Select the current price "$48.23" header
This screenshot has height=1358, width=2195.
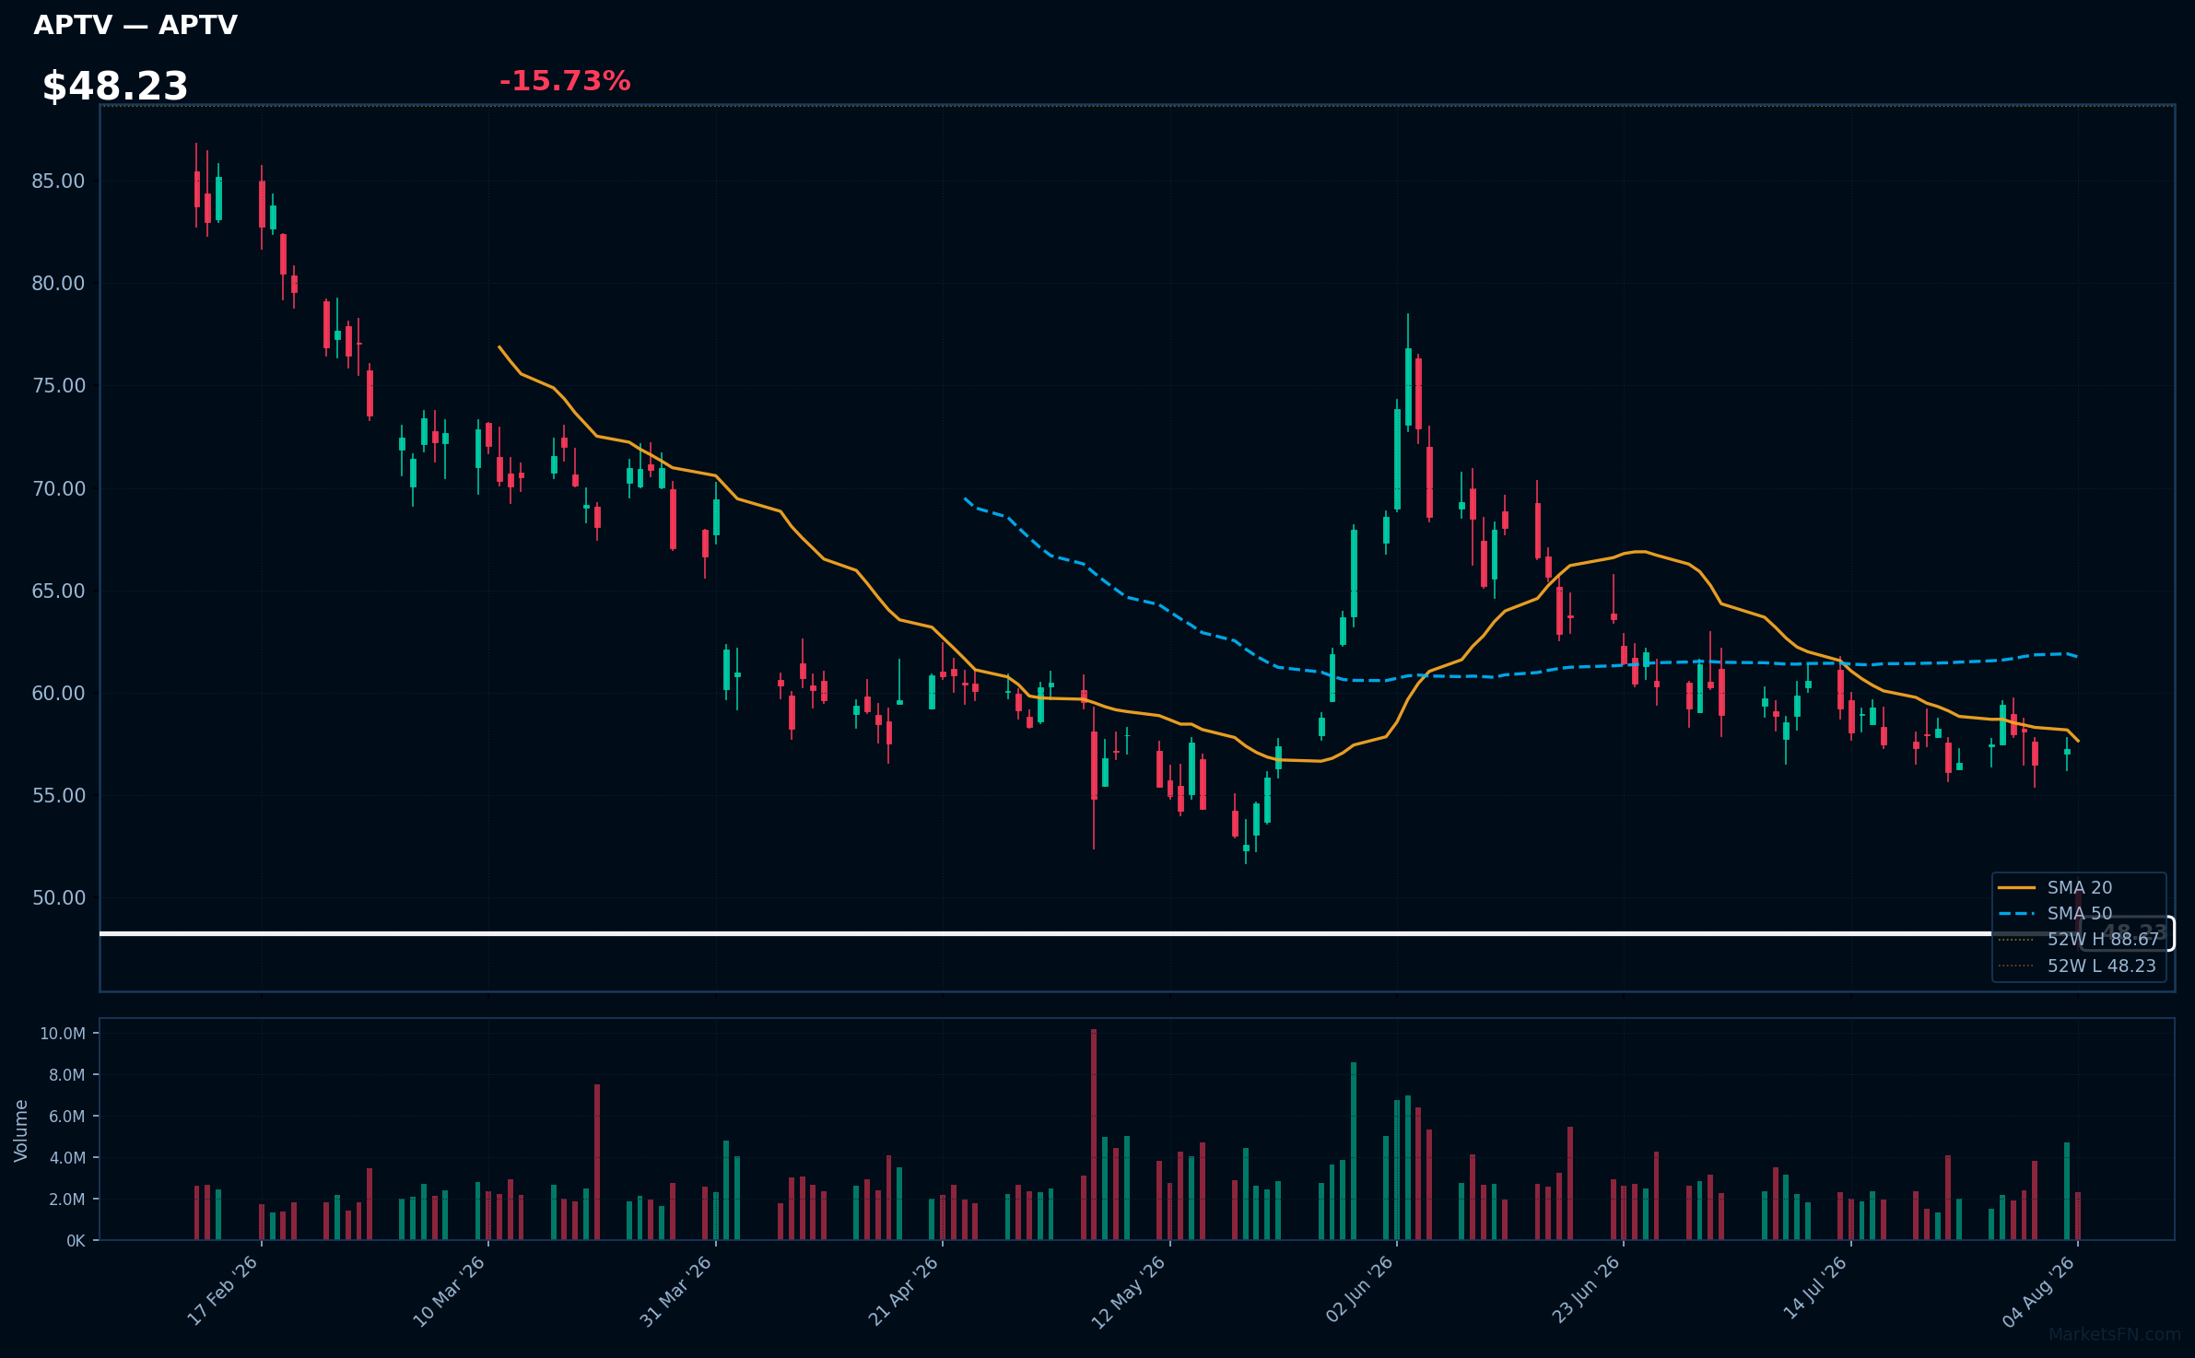click(115, 87)
